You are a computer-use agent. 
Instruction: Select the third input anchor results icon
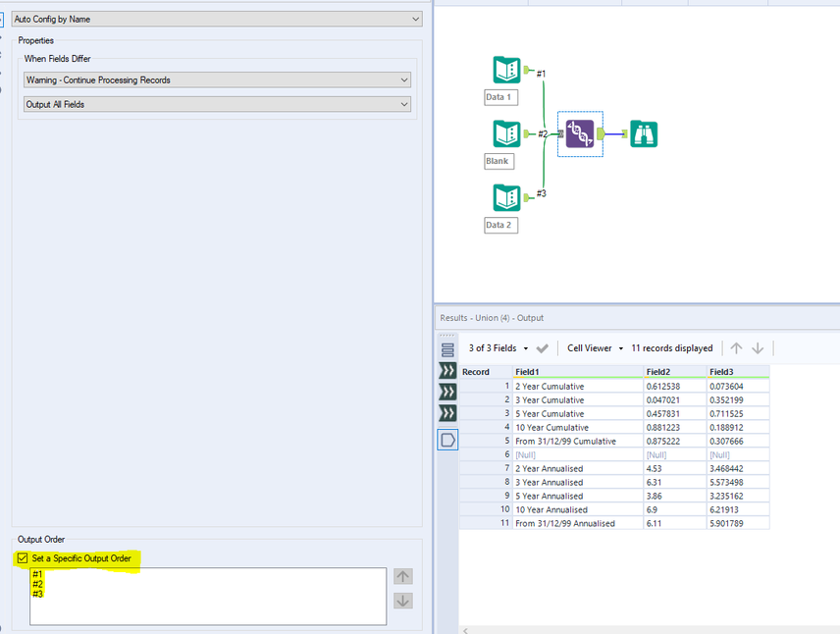point(447,412)
